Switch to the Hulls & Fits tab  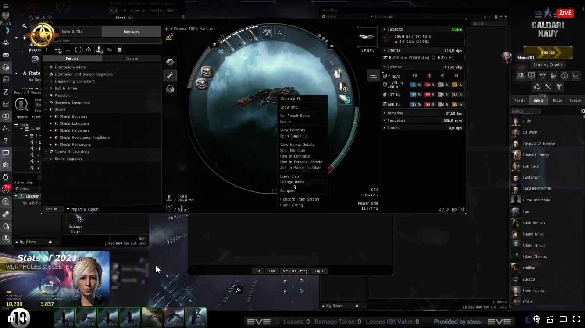tap(72, 32)
